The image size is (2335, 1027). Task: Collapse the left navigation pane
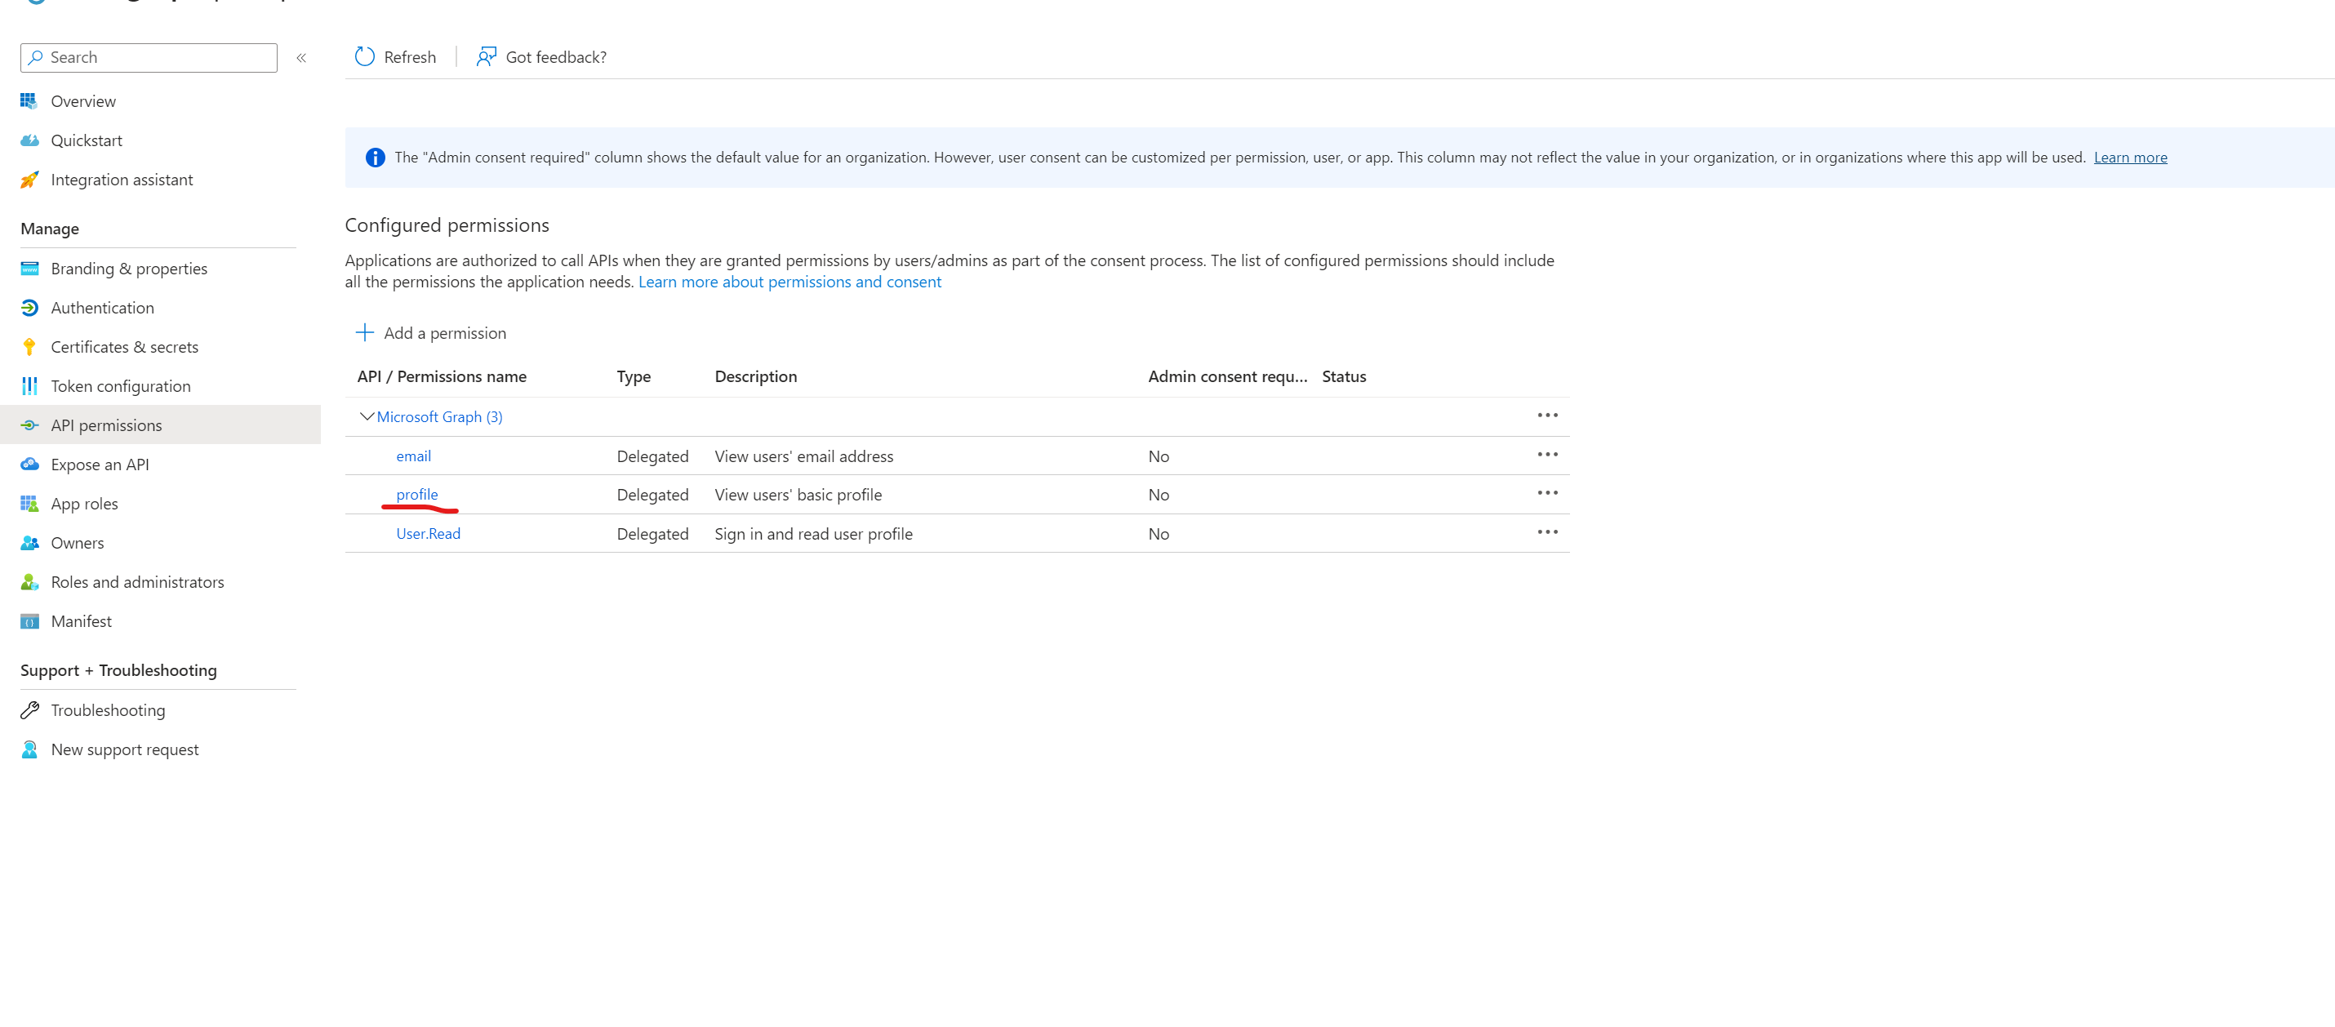point(302,57)
